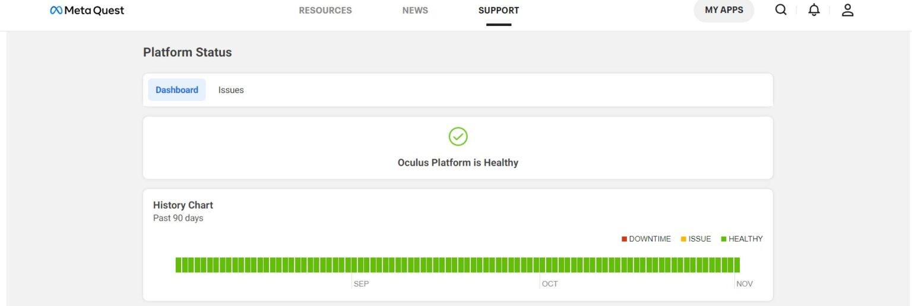Switch to the Dashboard tab
Screen dimensions: 912x306
pos(177,90)
